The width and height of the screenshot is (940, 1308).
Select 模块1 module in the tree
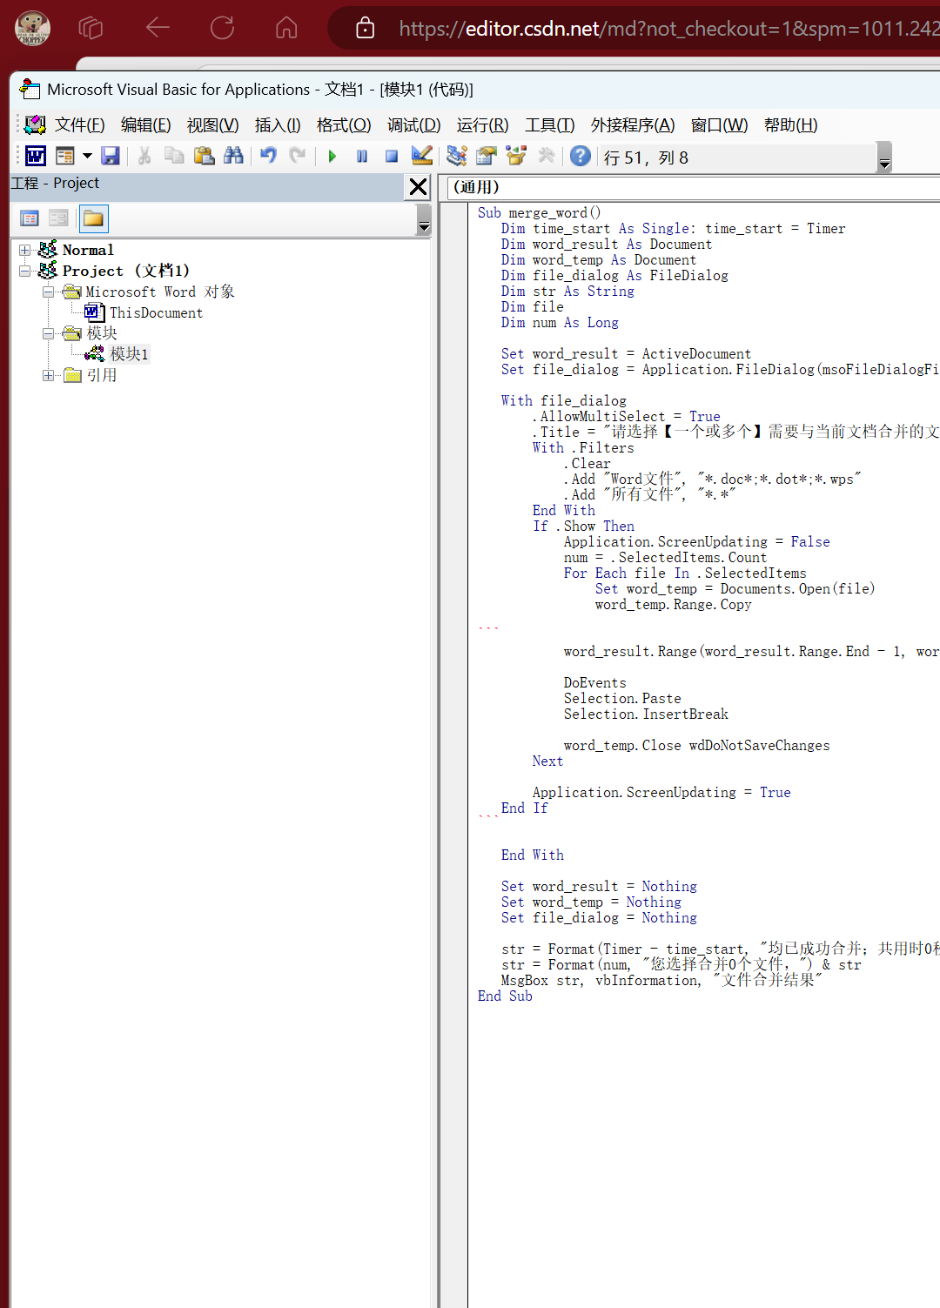[130, 354]
